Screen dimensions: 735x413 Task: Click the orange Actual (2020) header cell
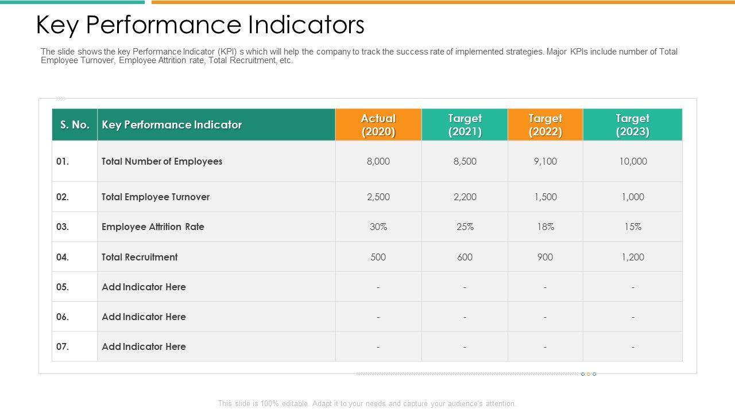pos(378,125)
